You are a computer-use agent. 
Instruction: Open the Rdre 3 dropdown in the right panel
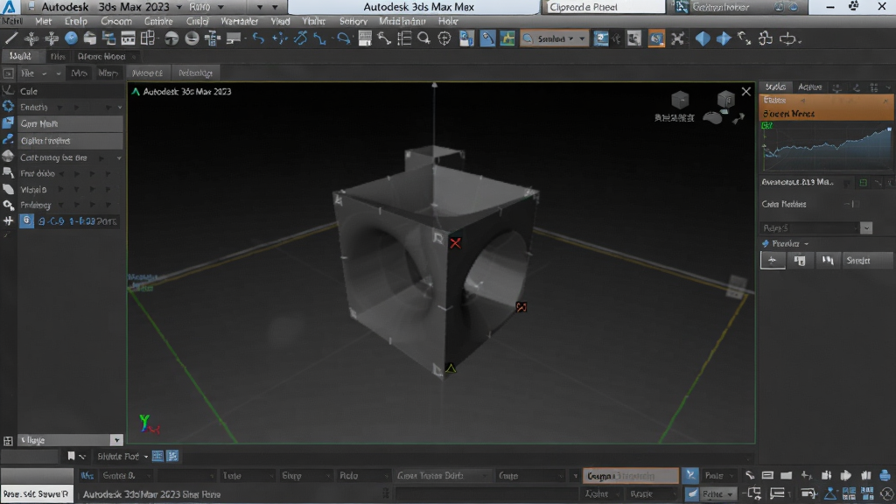pos(816,227)
